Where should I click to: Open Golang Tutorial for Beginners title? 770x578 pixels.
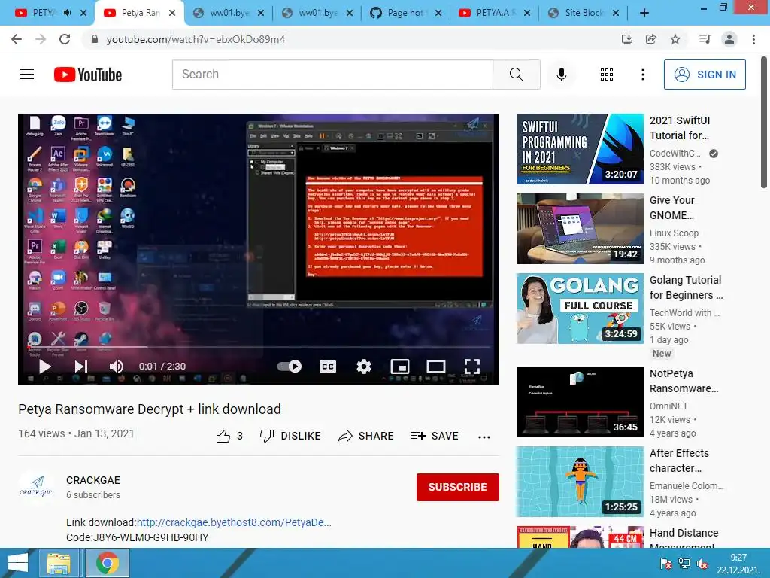point(686,287)
